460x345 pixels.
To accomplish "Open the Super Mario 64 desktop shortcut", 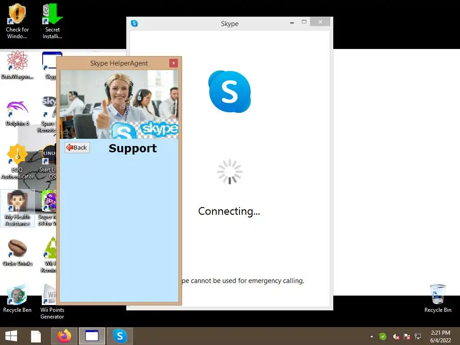I will (x=48, y=208).
